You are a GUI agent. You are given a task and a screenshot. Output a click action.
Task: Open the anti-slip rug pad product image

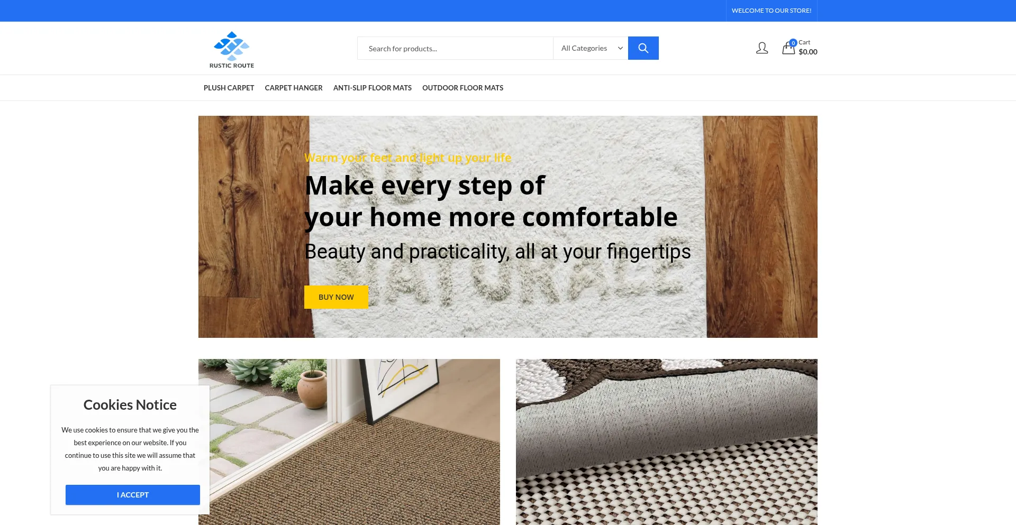coord(667,442)
